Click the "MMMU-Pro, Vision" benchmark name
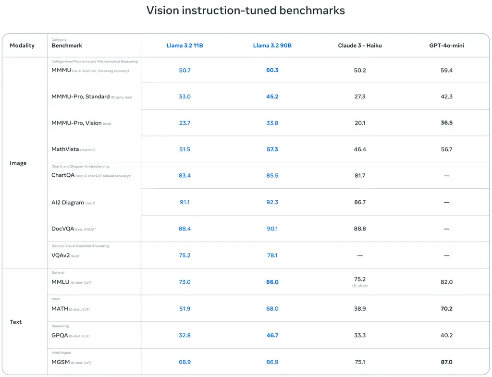492x377 pixels. click(x=76, y=123)
